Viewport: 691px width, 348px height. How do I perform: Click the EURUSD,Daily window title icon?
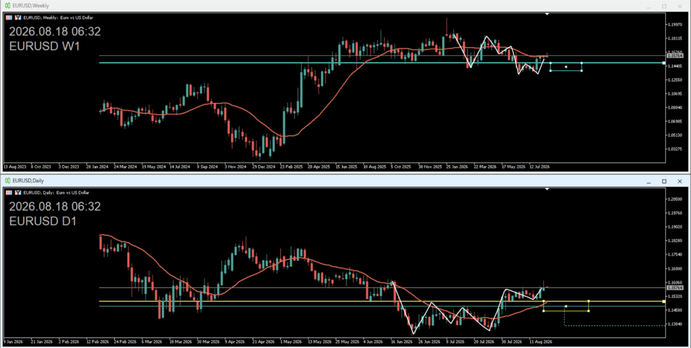click(x=7, y=181)
